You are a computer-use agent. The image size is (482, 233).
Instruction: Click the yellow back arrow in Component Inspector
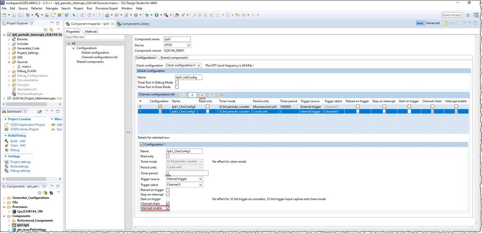coord(451,23)
